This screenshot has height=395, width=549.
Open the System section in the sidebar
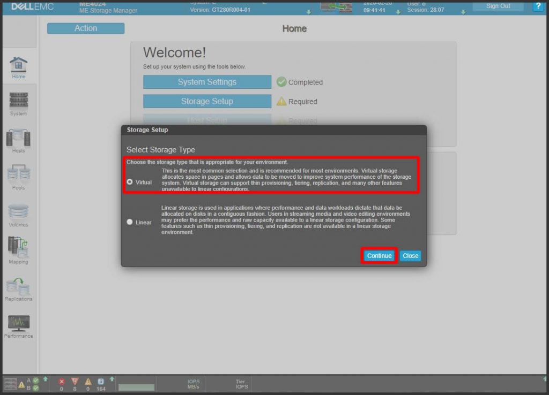point(19,104)
